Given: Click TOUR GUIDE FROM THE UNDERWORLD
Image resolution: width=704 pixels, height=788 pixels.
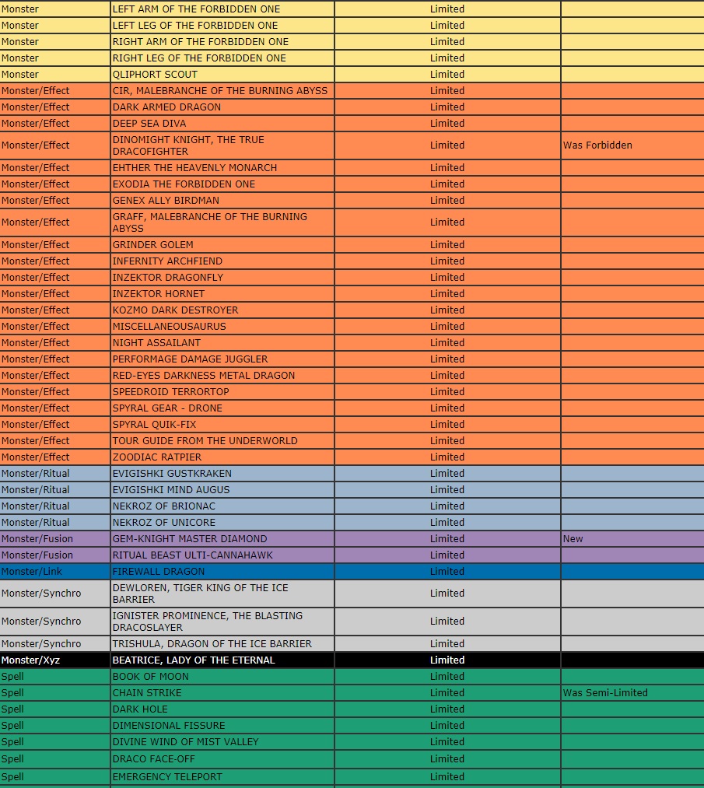Looking at the screenshot, I should click(205, 441).
